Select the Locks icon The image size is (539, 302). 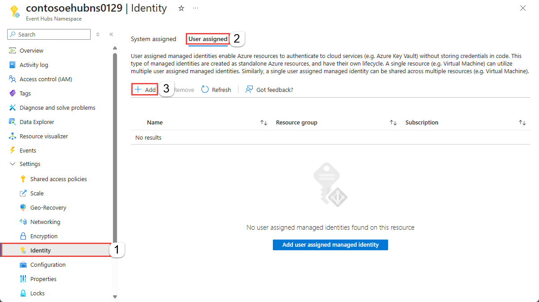tap(23, 293)
